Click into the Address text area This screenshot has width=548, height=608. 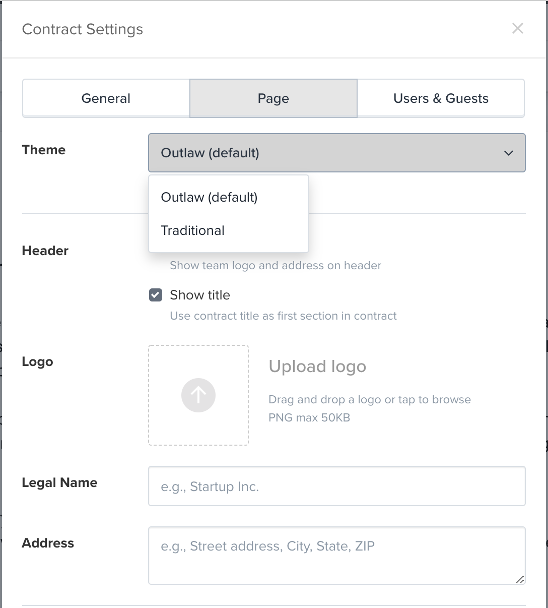(x=336, y=555)
